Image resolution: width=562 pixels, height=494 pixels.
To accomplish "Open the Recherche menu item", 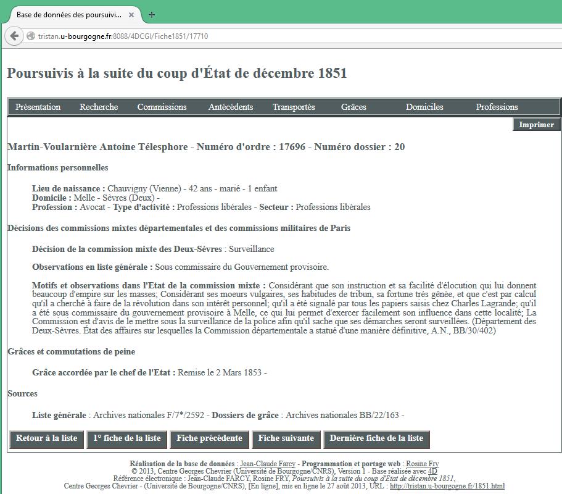I will coord(99,107).
